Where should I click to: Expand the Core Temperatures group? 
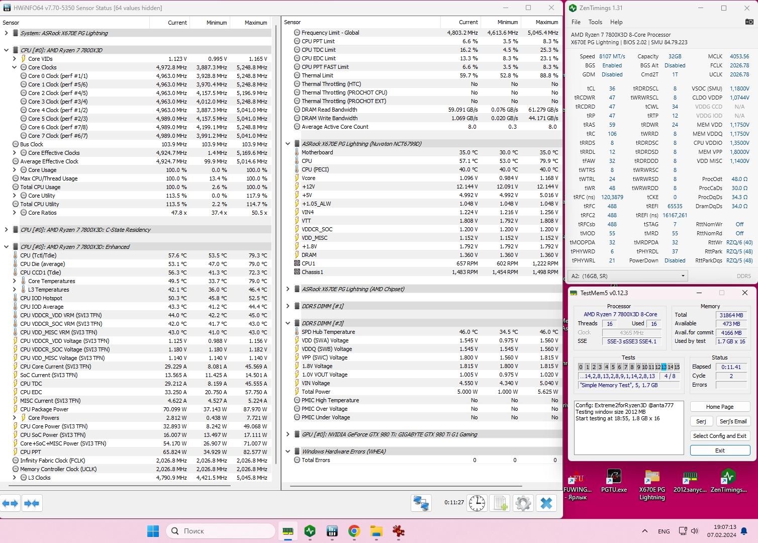pyautogui.click(x=14, y=281)
